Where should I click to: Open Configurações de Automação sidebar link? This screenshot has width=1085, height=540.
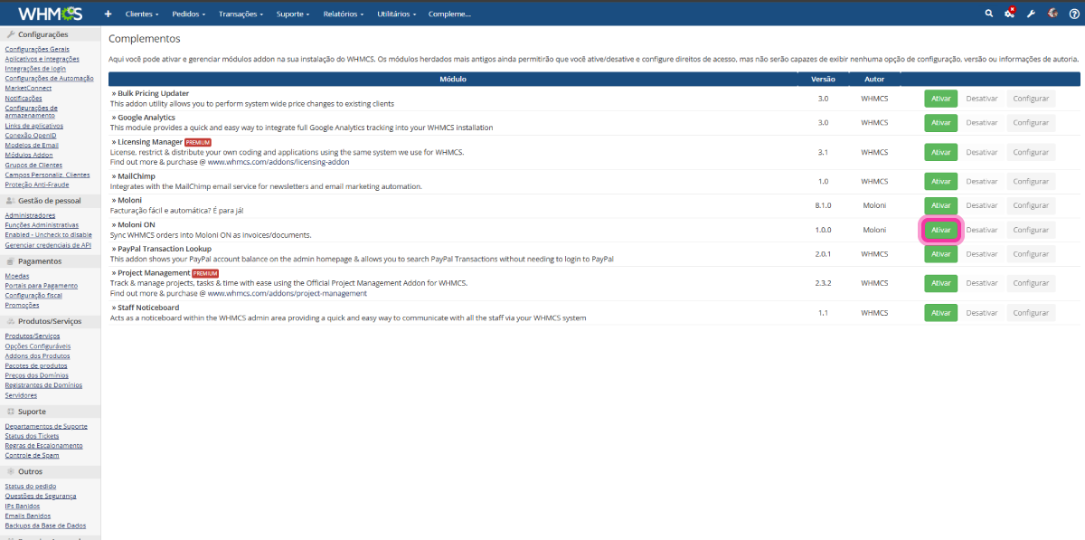click(x=49, y=79)
